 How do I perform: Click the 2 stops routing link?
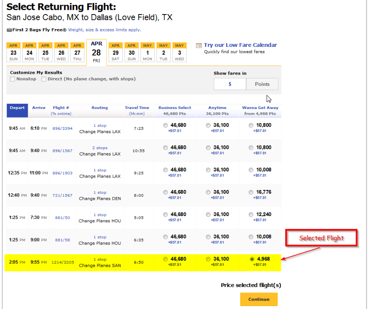[x=100, y=148]
